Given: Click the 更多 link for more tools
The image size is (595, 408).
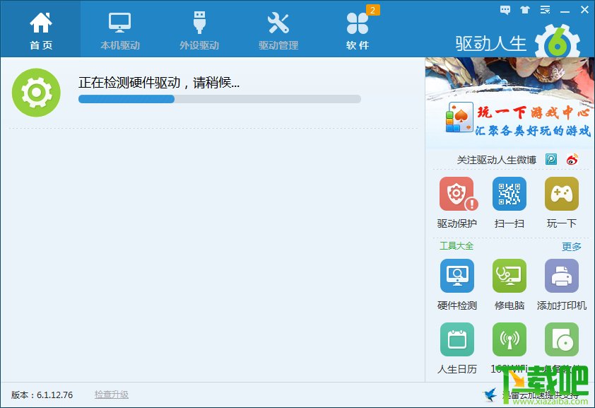Looking at the screenshot, I should (572, 247).
